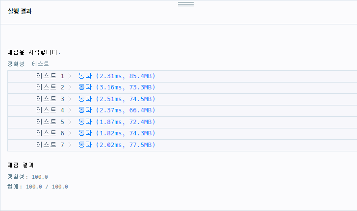Click the 정확성: 100.0 score line
357x211 pixels.
[27, 177]
